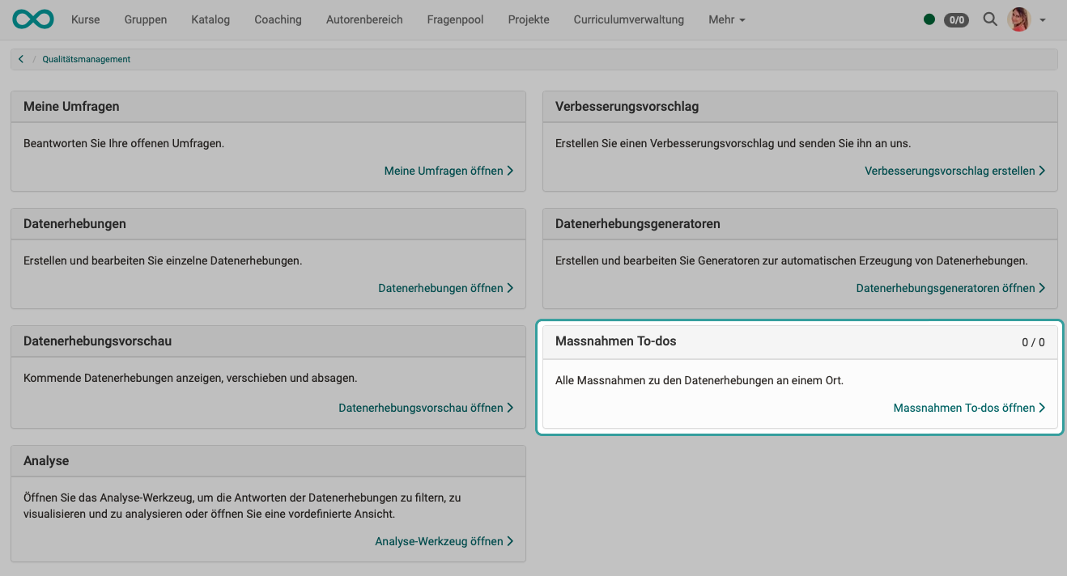Open the global search with the magnifier icon
The image size is (1067, 576).
pyautogui.click(x=990, y=19)
